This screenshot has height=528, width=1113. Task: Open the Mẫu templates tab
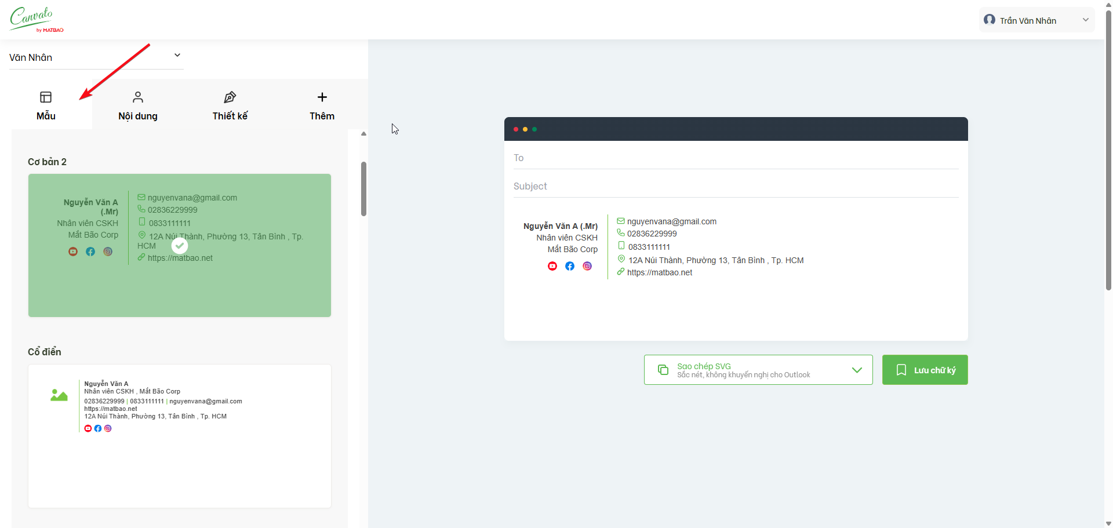pos(46,105)
